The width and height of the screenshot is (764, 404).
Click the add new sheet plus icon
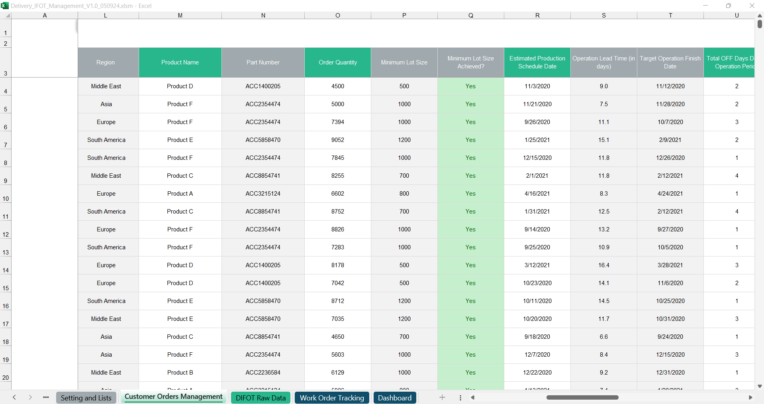[442, 398]
